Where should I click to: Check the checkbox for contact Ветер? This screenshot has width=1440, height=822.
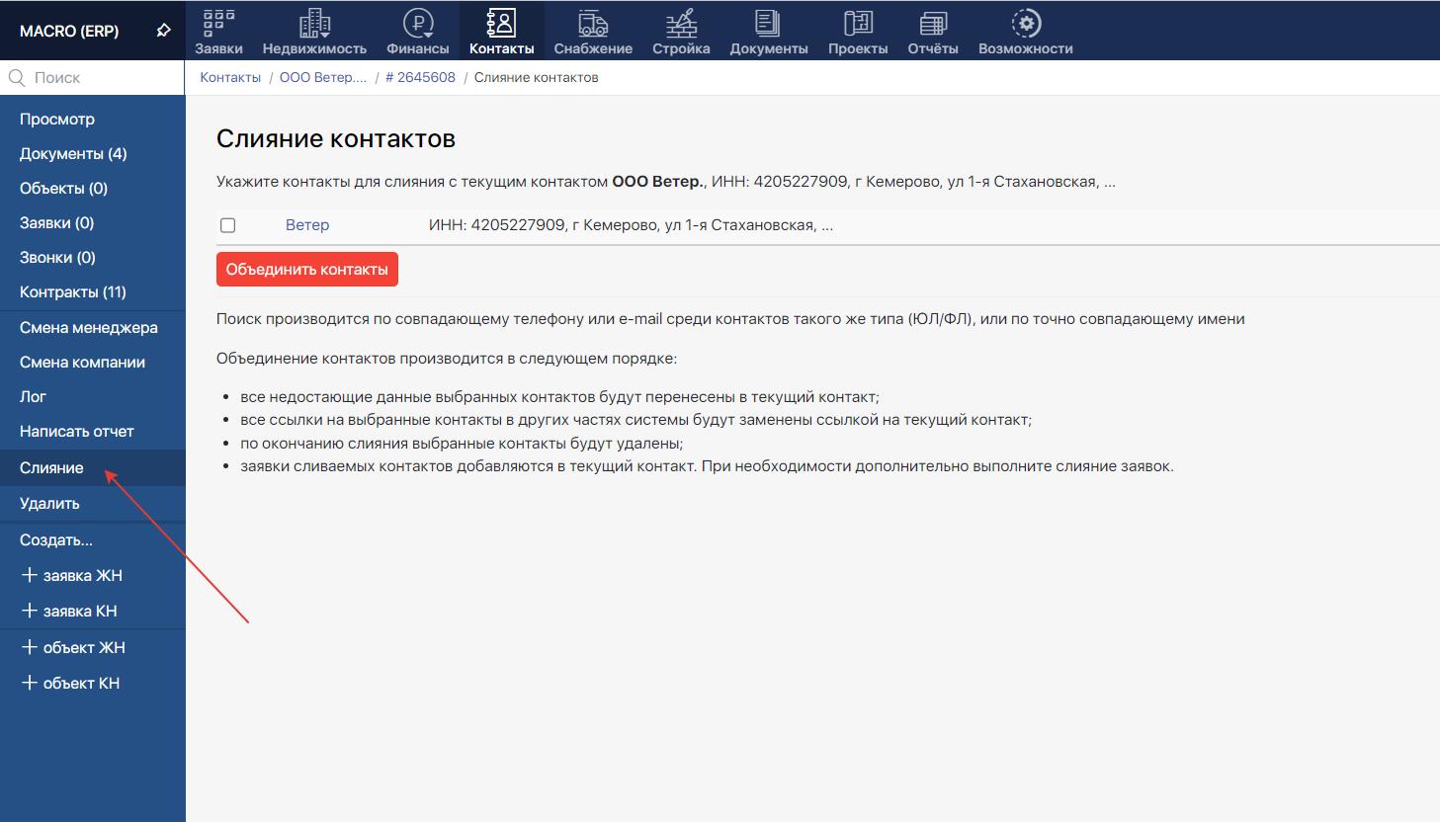(228, 225)
